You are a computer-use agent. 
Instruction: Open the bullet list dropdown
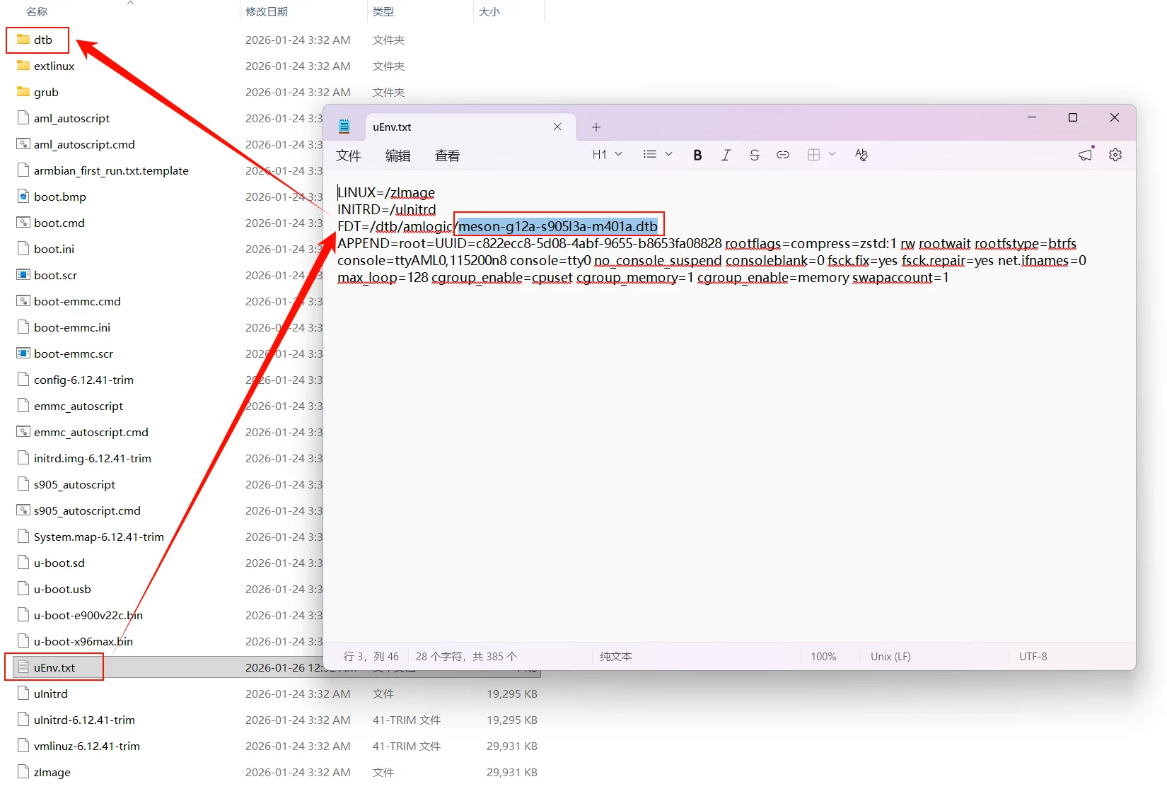tap(657, 155)
